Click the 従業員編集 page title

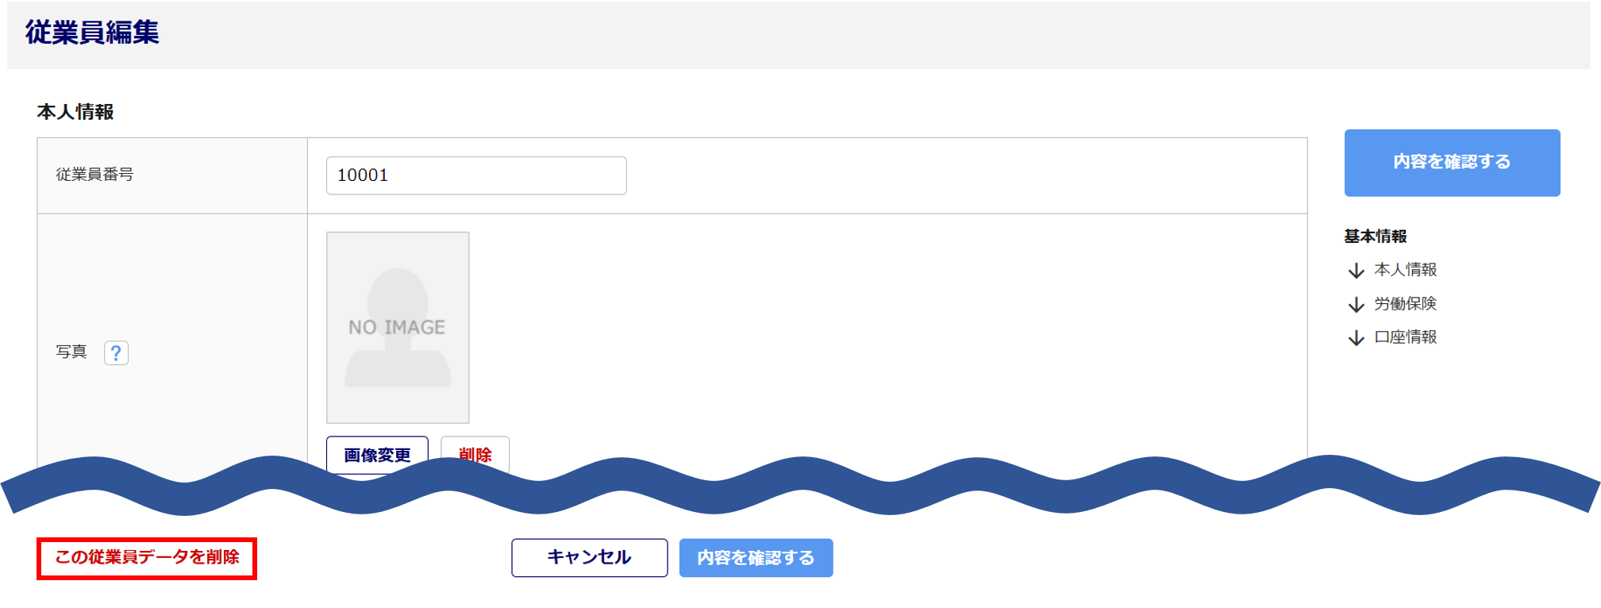pyautogui.click(x=92, y=33)
